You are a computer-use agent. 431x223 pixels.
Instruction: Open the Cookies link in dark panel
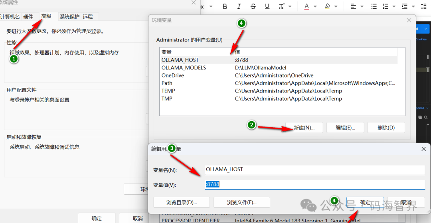(421, 39)
